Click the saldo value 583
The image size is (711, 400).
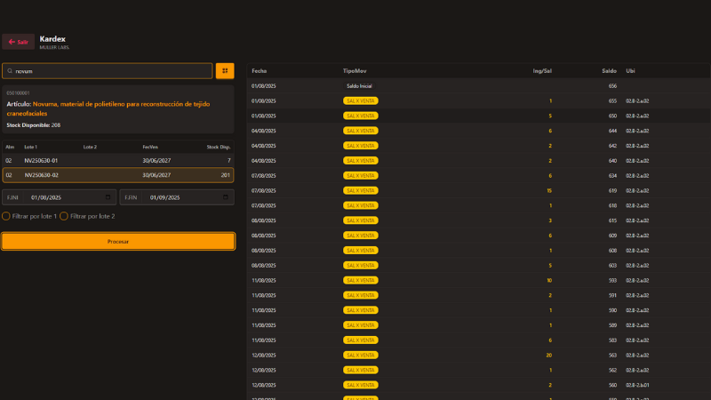(x=612, y=340)
